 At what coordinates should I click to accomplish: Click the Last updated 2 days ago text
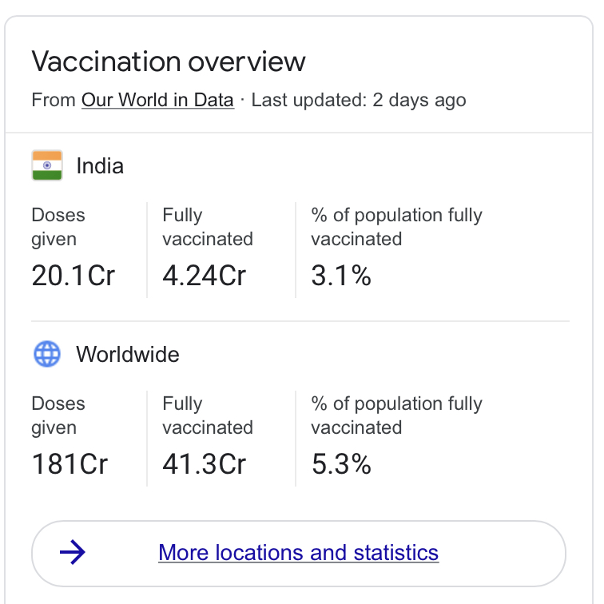(x=359, y=101)
